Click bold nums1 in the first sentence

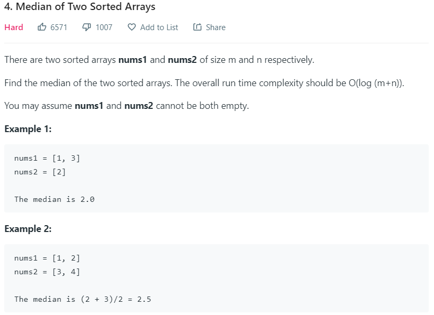(133, 60)
